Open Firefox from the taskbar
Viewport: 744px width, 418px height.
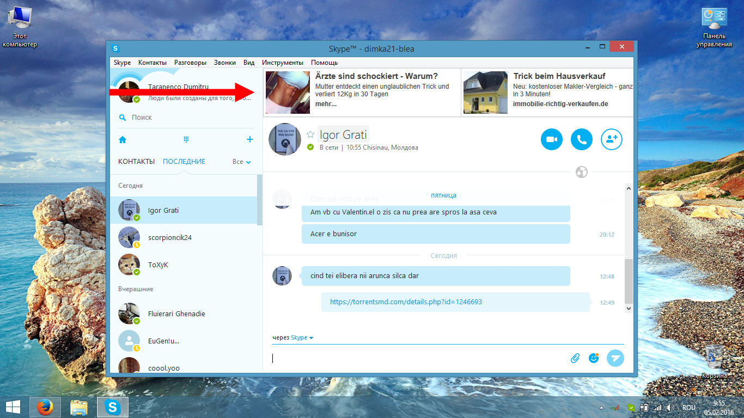click(x=46, y=407)
